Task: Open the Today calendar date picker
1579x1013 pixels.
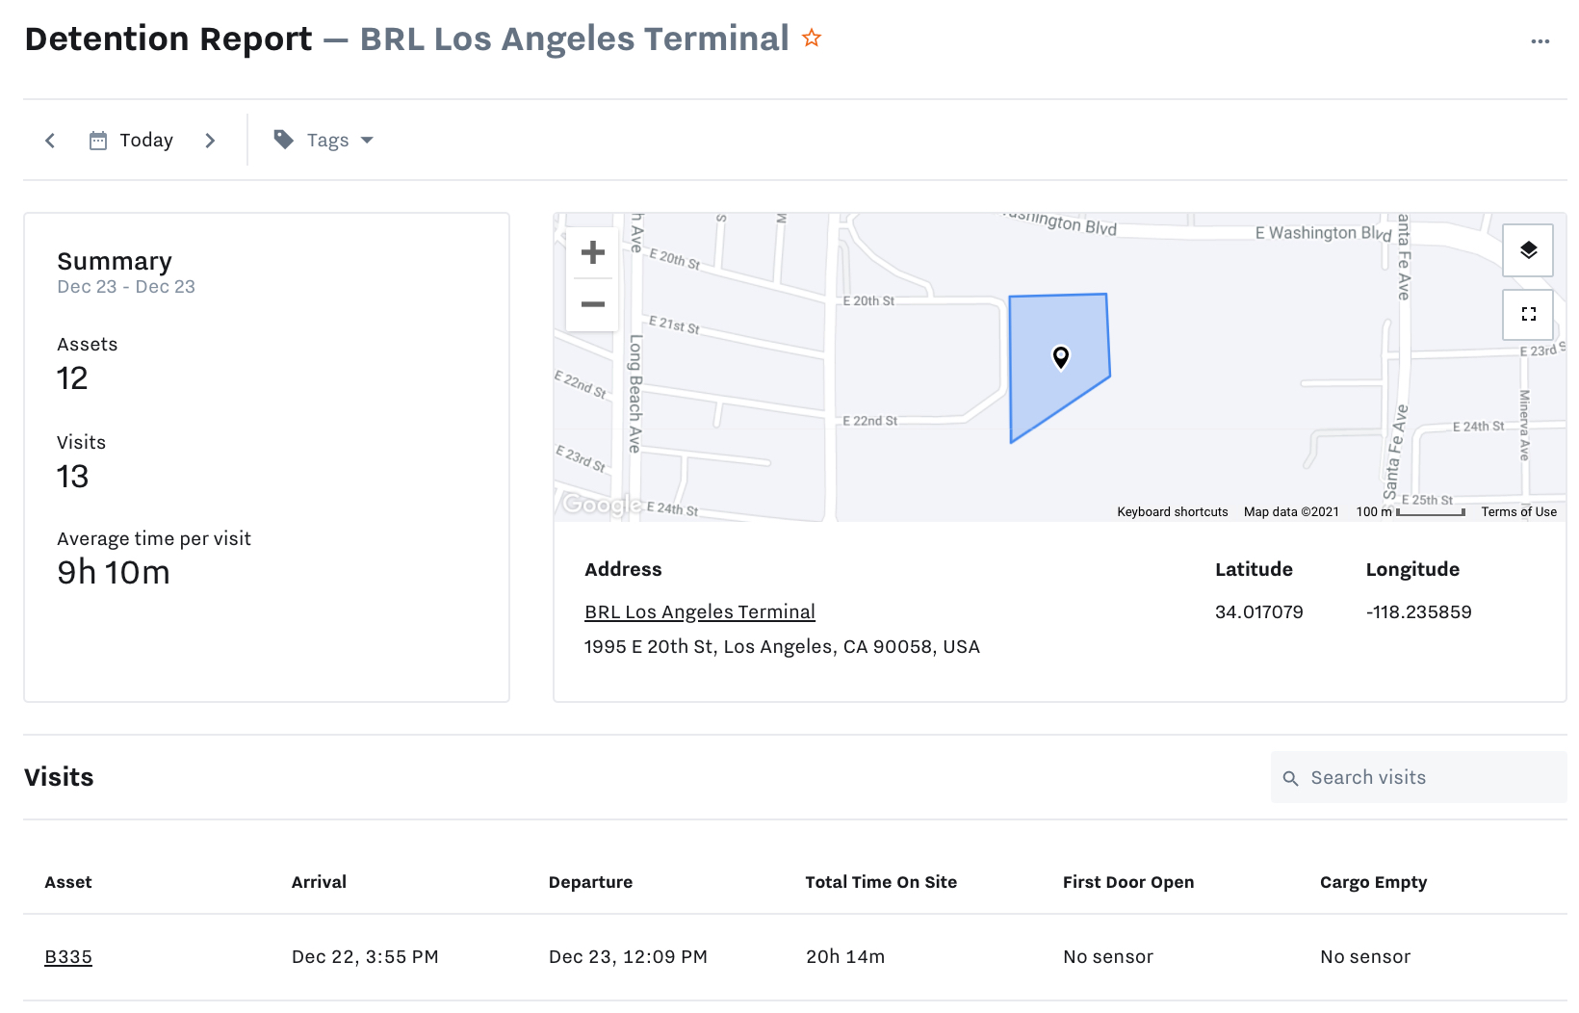Action: point(131,141)
